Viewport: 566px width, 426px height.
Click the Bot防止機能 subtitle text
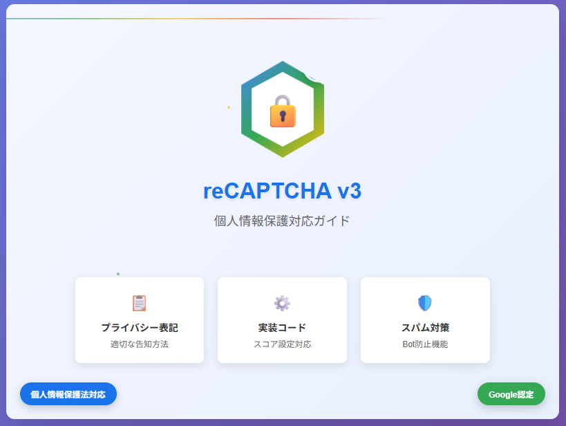(425, 344)
